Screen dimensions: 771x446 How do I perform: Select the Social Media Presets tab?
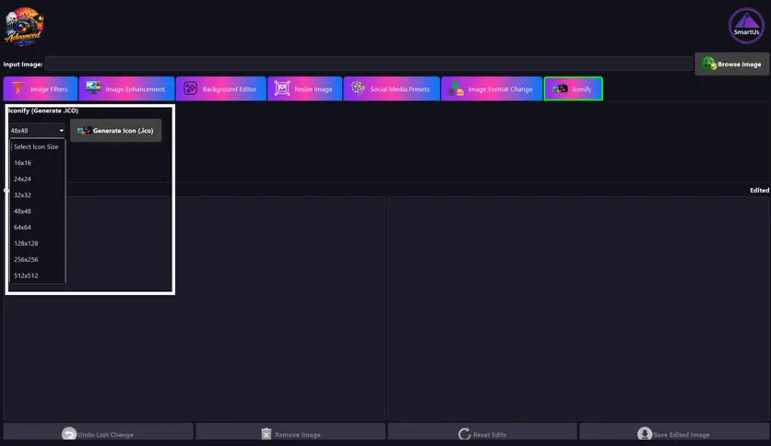click(391, 88)
